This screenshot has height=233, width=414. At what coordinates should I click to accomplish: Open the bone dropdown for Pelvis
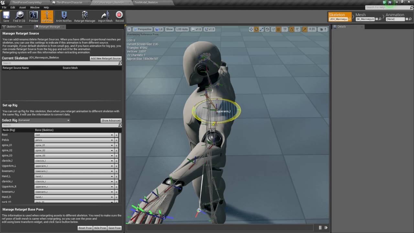click(x=74, y=140)
